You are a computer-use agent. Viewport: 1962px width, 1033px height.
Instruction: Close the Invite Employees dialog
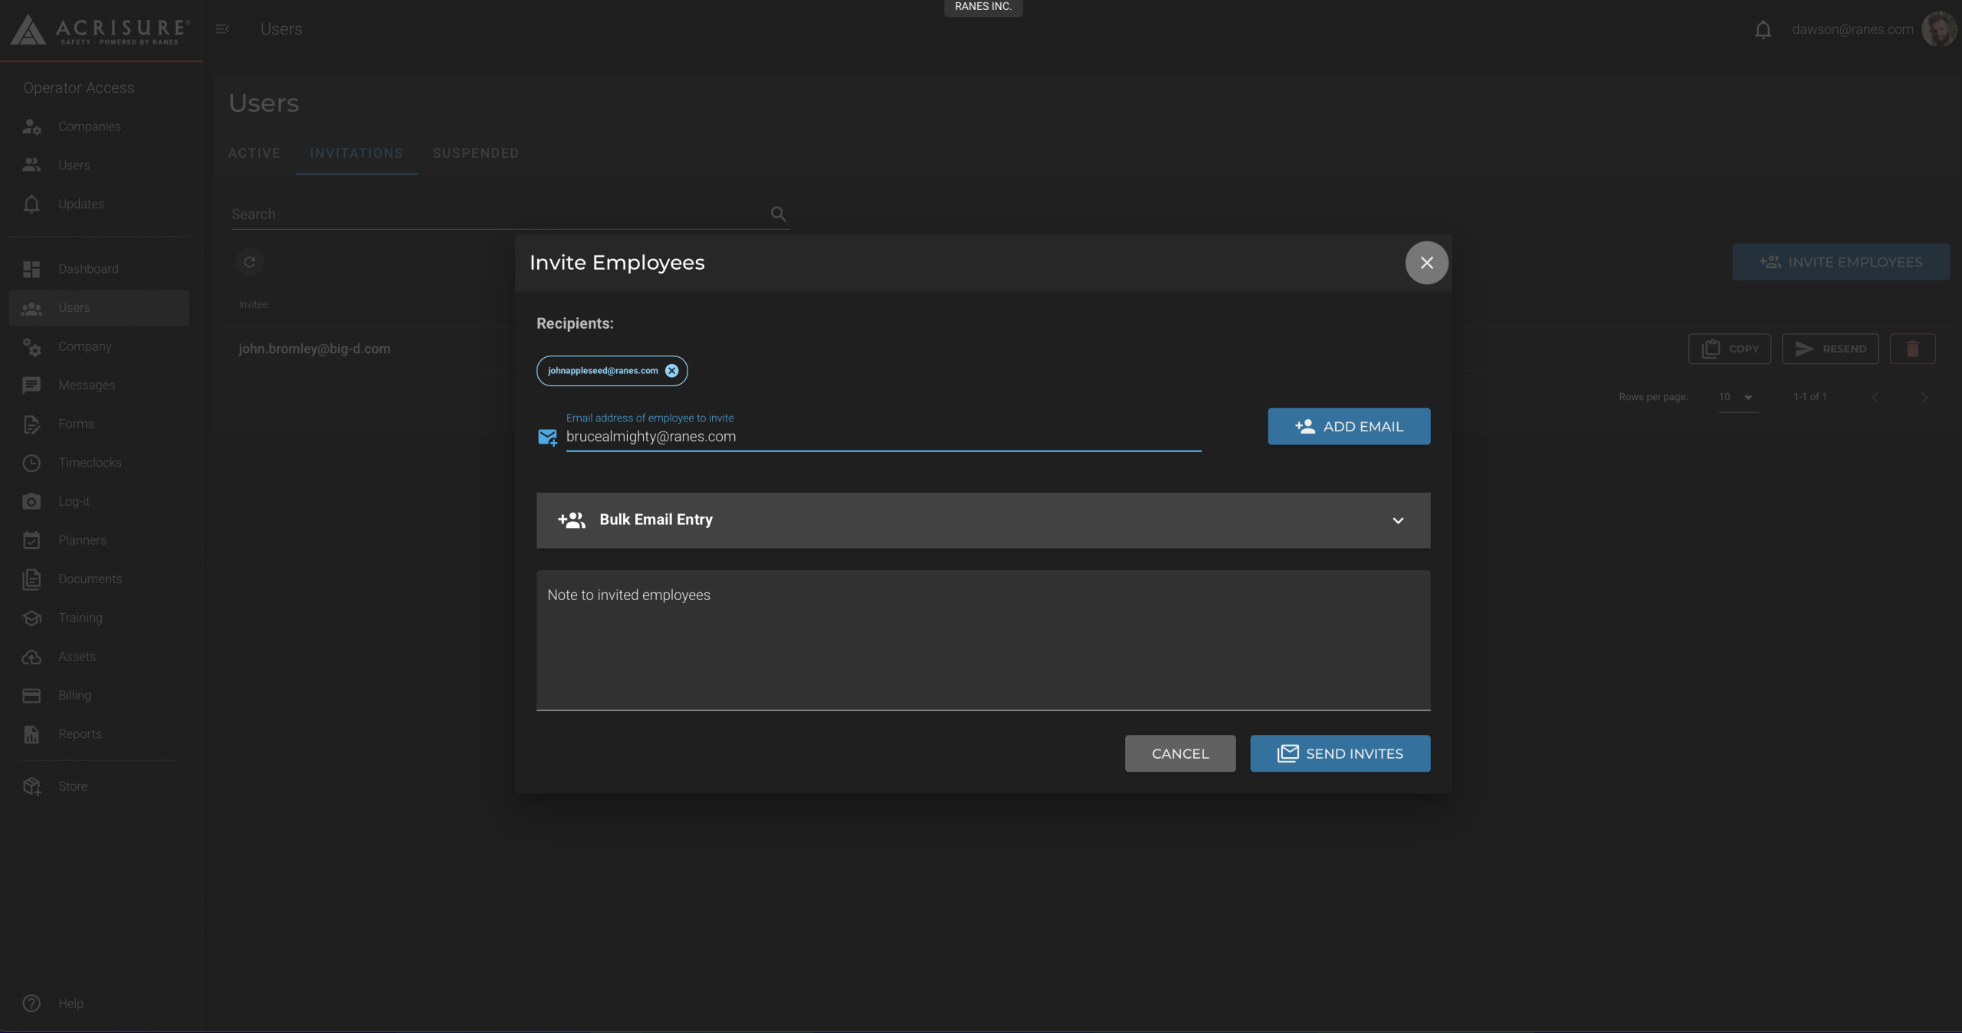click(x=1426, y=263)
